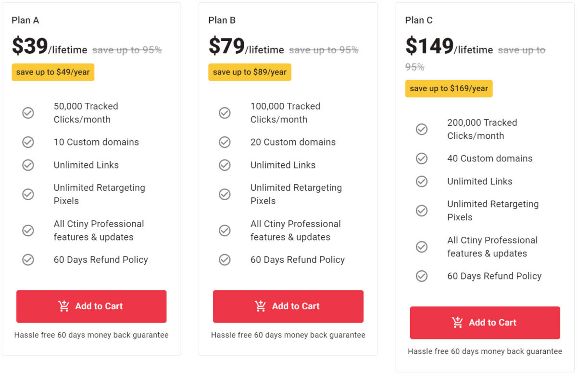Viewport: 577px width, 375px height.
Task: Click the yellow save up to $169/year badge
Action: [449, 88]
